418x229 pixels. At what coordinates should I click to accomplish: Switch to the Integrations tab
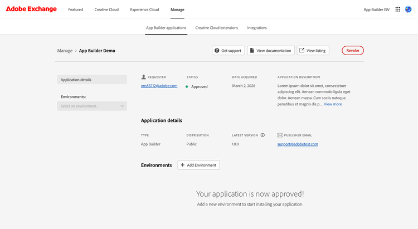click(257, 28)
